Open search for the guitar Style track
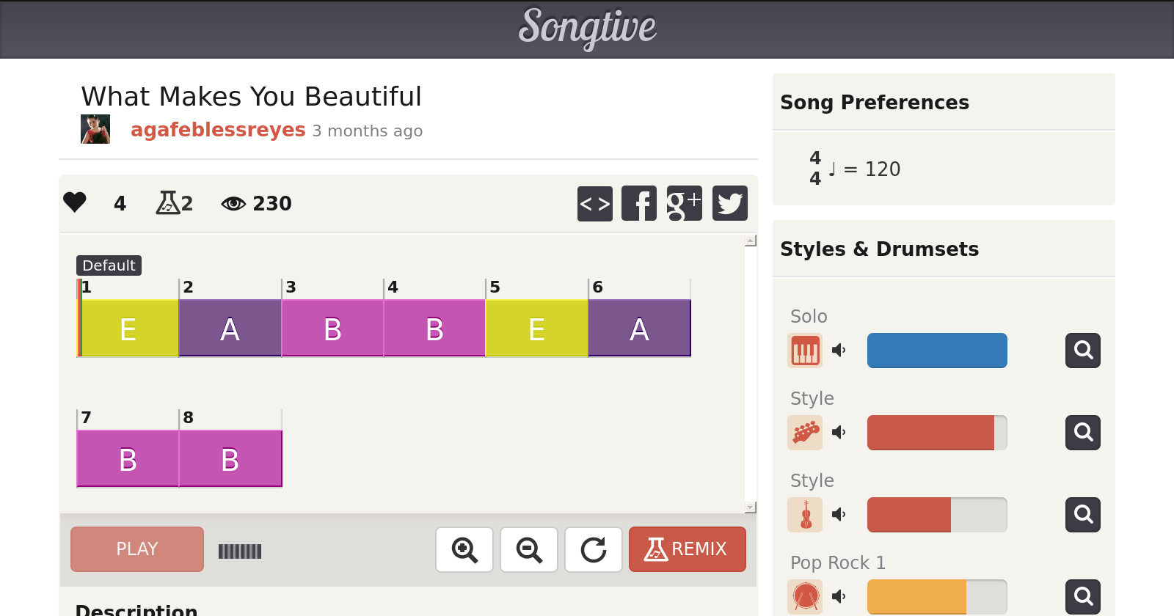The width and height of the screenshot is (1174, 616). [x=1082, y=433]
